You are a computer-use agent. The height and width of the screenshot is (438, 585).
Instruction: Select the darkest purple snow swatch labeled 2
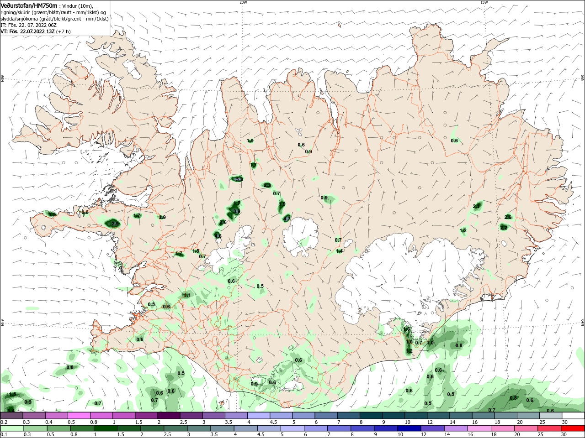168,416
